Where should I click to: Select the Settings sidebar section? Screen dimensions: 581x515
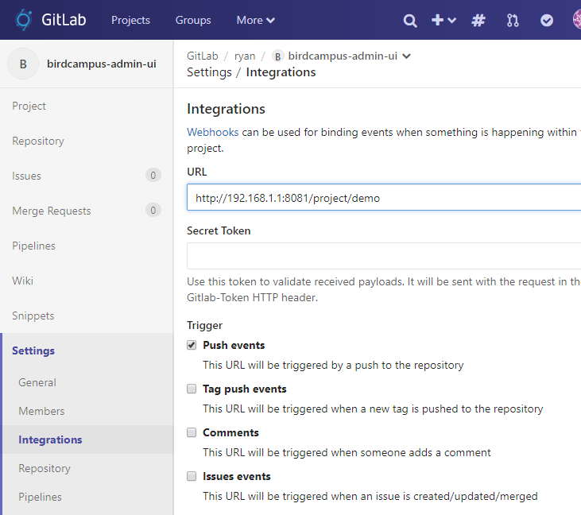[33, 350]
